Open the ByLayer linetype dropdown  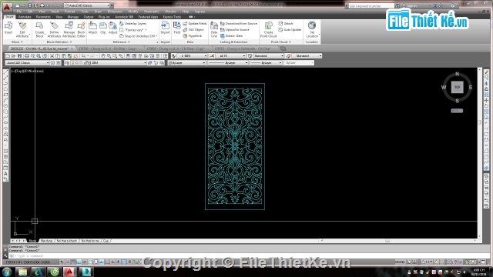228,63
